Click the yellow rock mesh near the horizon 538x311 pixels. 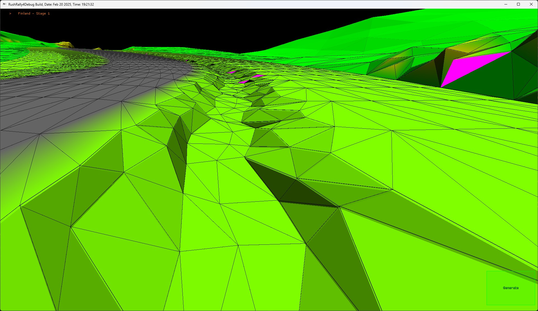(x=66, y=44)
